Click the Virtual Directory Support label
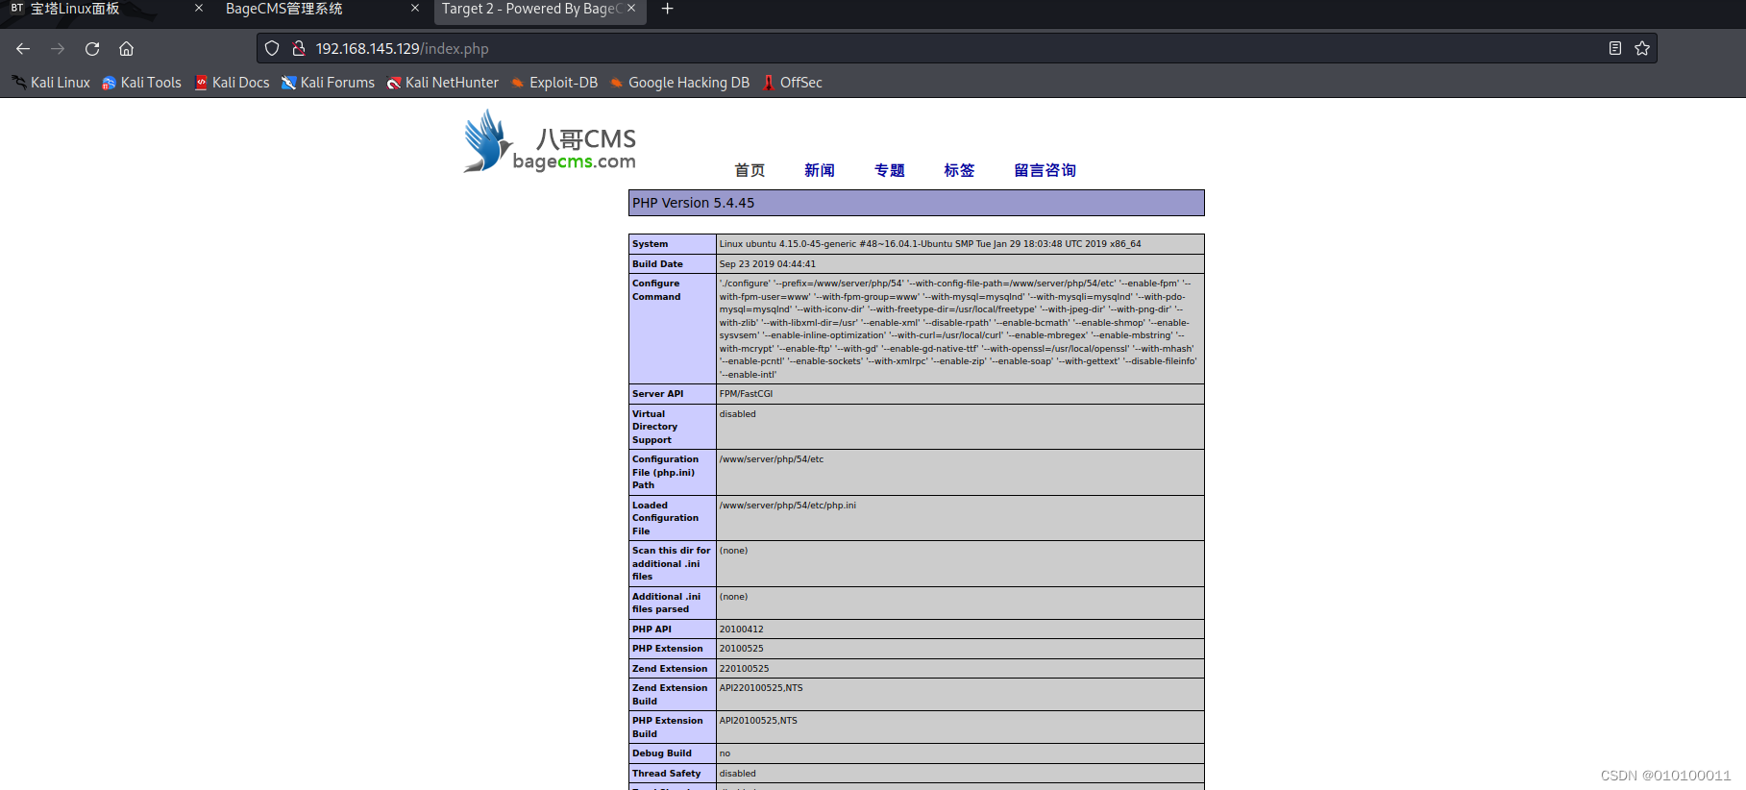This screenshot has height=790, width=1746. [x=654, y=427]
